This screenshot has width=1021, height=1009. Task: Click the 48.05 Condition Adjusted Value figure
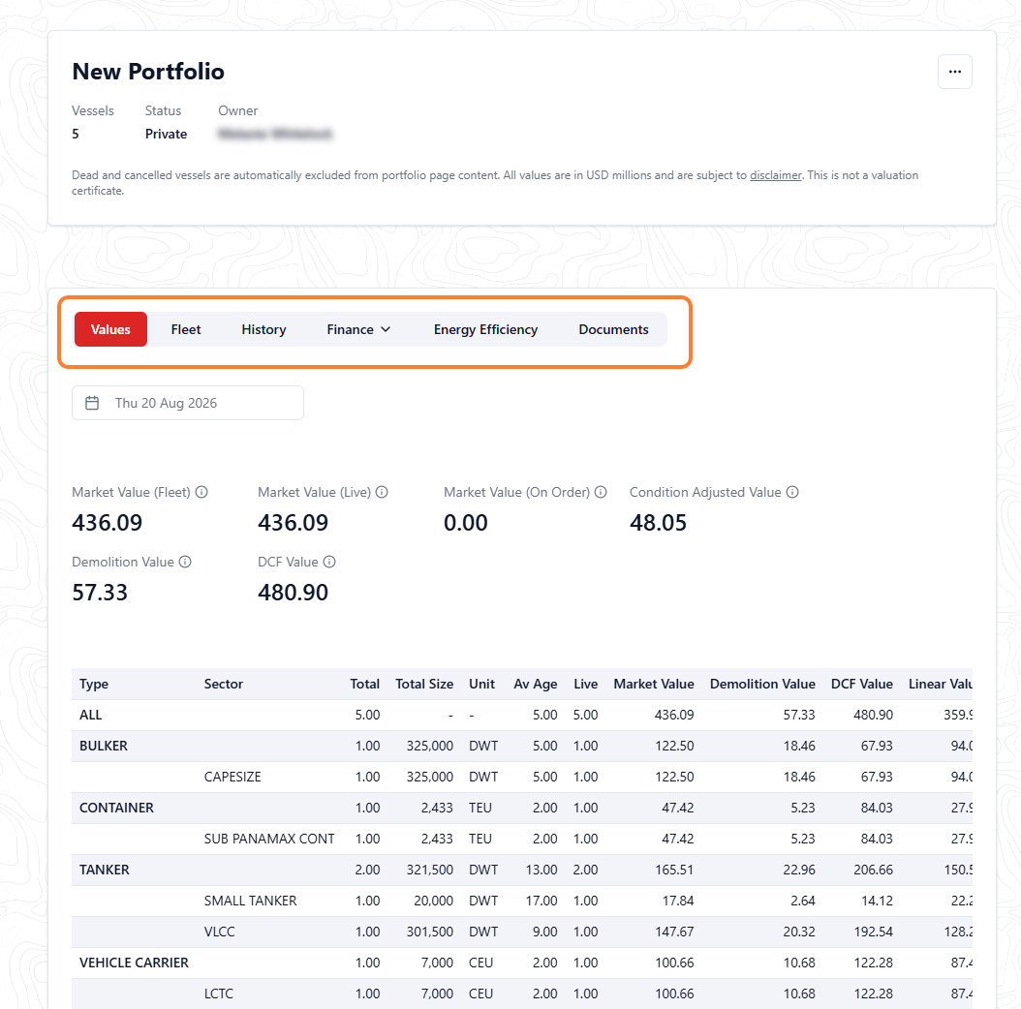[658, 523]
